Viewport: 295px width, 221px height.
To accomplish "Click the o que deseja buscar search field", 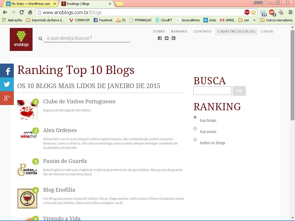I will point(87,38).
